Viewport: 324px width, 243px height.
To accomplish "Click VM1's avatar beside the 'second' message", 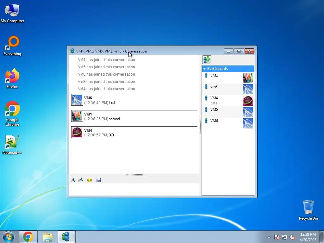I will coord(77,116).
